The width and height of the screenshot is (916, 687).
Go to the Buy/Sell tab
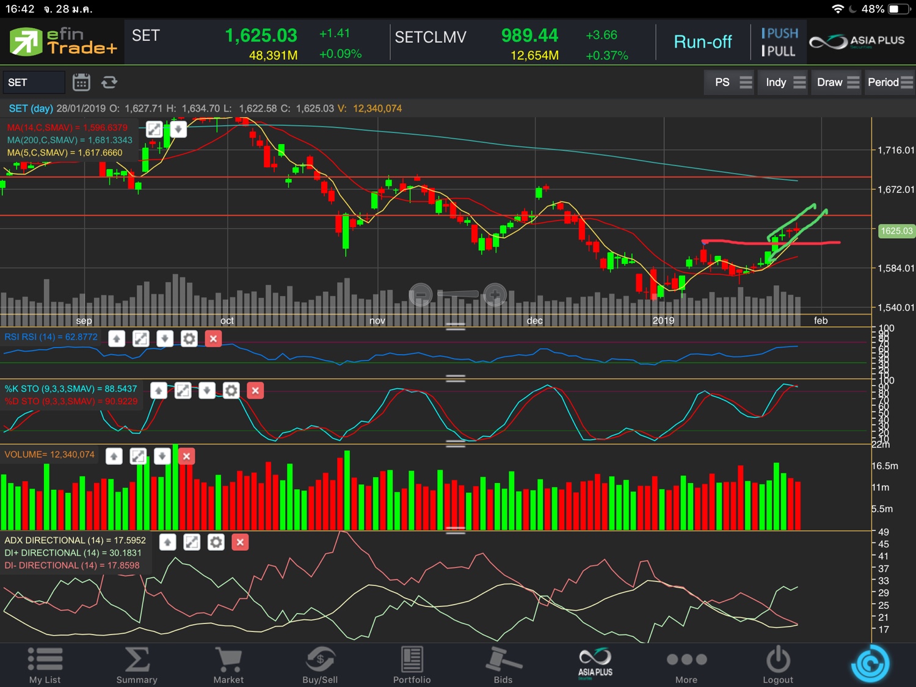[320, 665]
